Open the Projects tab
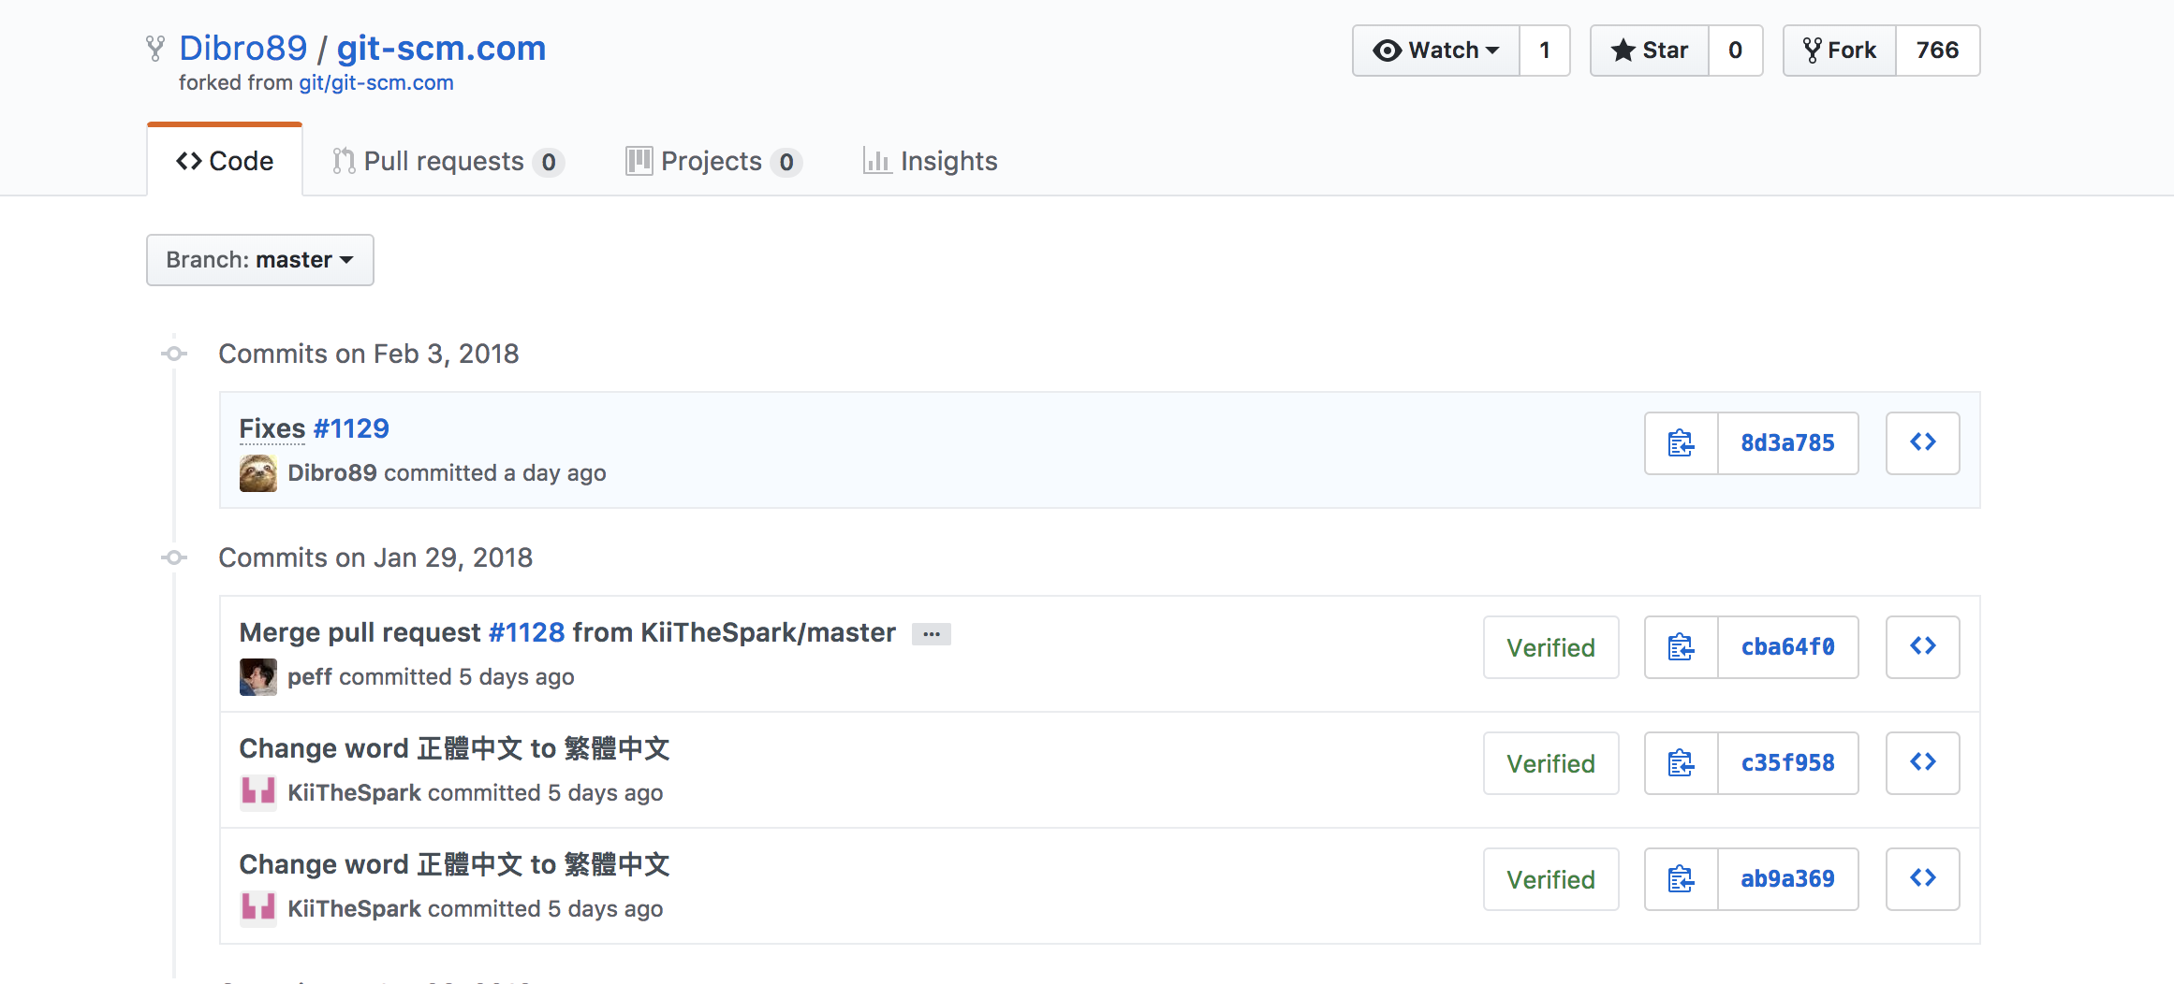 click(x=713, y=162)
